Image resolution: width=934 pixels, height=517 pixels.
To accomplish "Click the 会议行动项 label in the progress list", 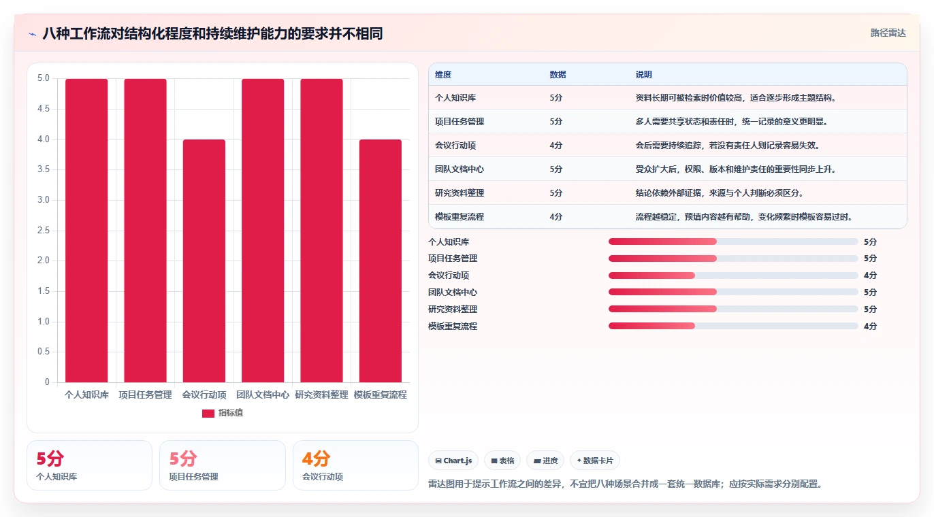I will click(449, 276).
